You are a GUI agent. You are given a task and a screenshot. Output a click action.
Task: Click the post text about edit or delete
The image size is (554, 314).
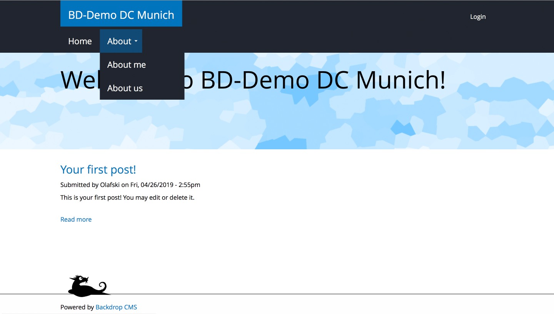coord(127,198)
